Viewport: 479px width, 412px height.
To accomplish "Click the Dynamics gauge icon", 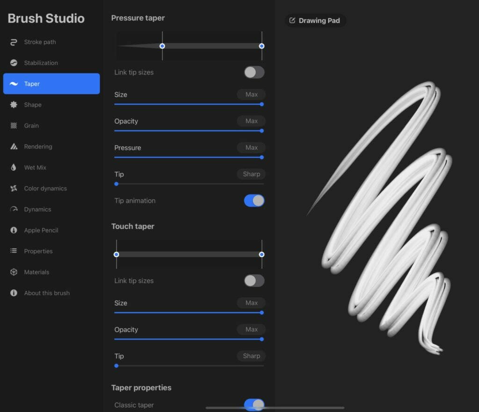I will point(14,209).
